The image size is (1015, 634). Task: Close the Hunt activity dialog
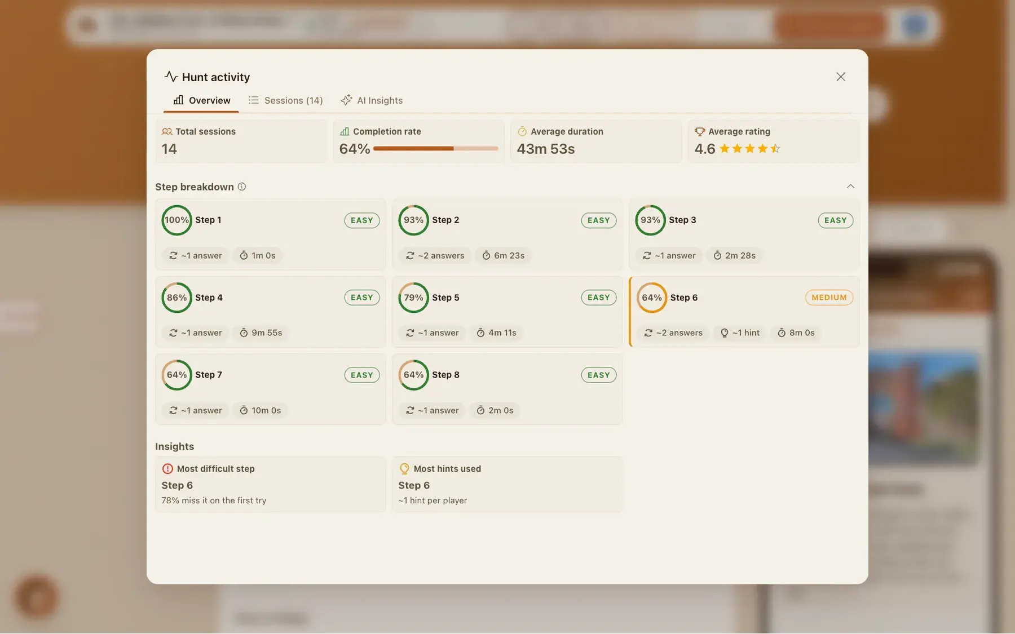pos(840,77)
